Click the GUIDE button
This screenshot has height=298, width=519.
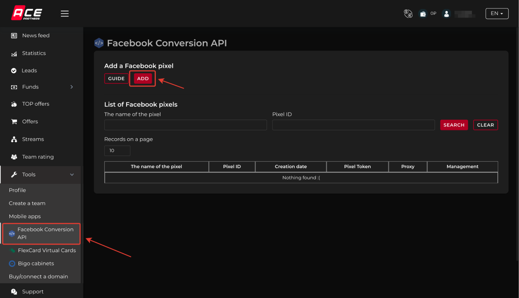tap(116, 78)
